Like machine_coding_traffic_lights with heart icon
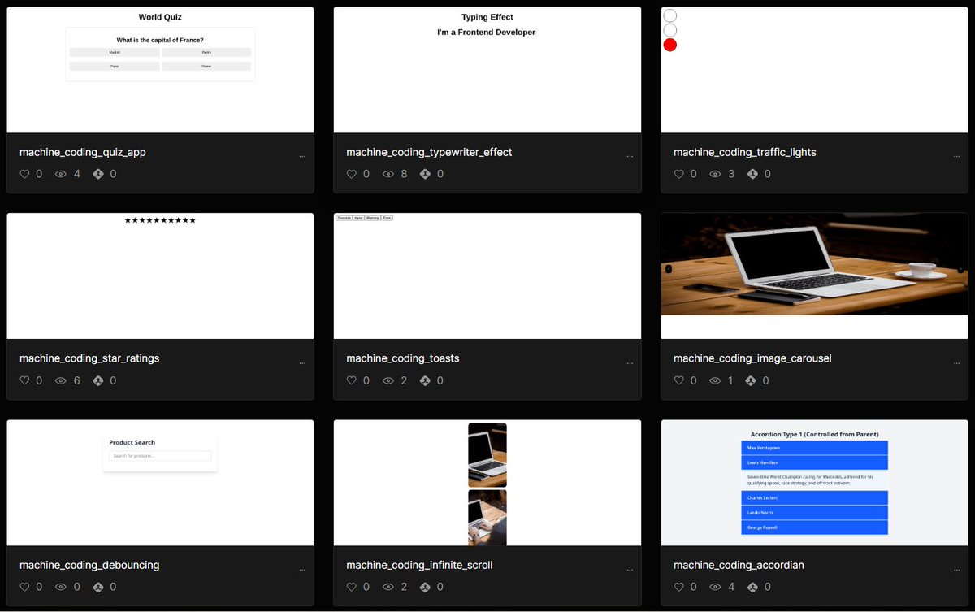 pos(679,174)
